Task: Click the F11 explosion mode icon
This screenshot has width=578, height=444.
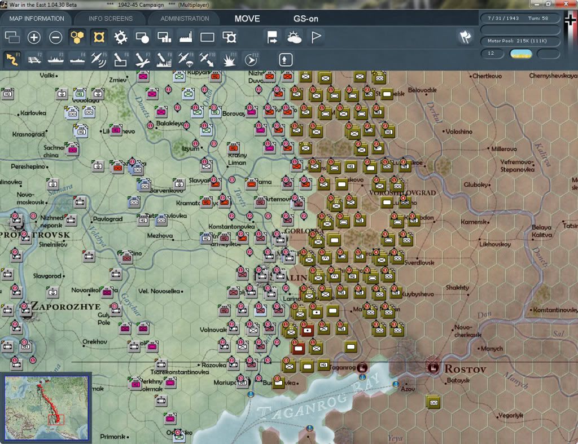Action: coord(229,59)
